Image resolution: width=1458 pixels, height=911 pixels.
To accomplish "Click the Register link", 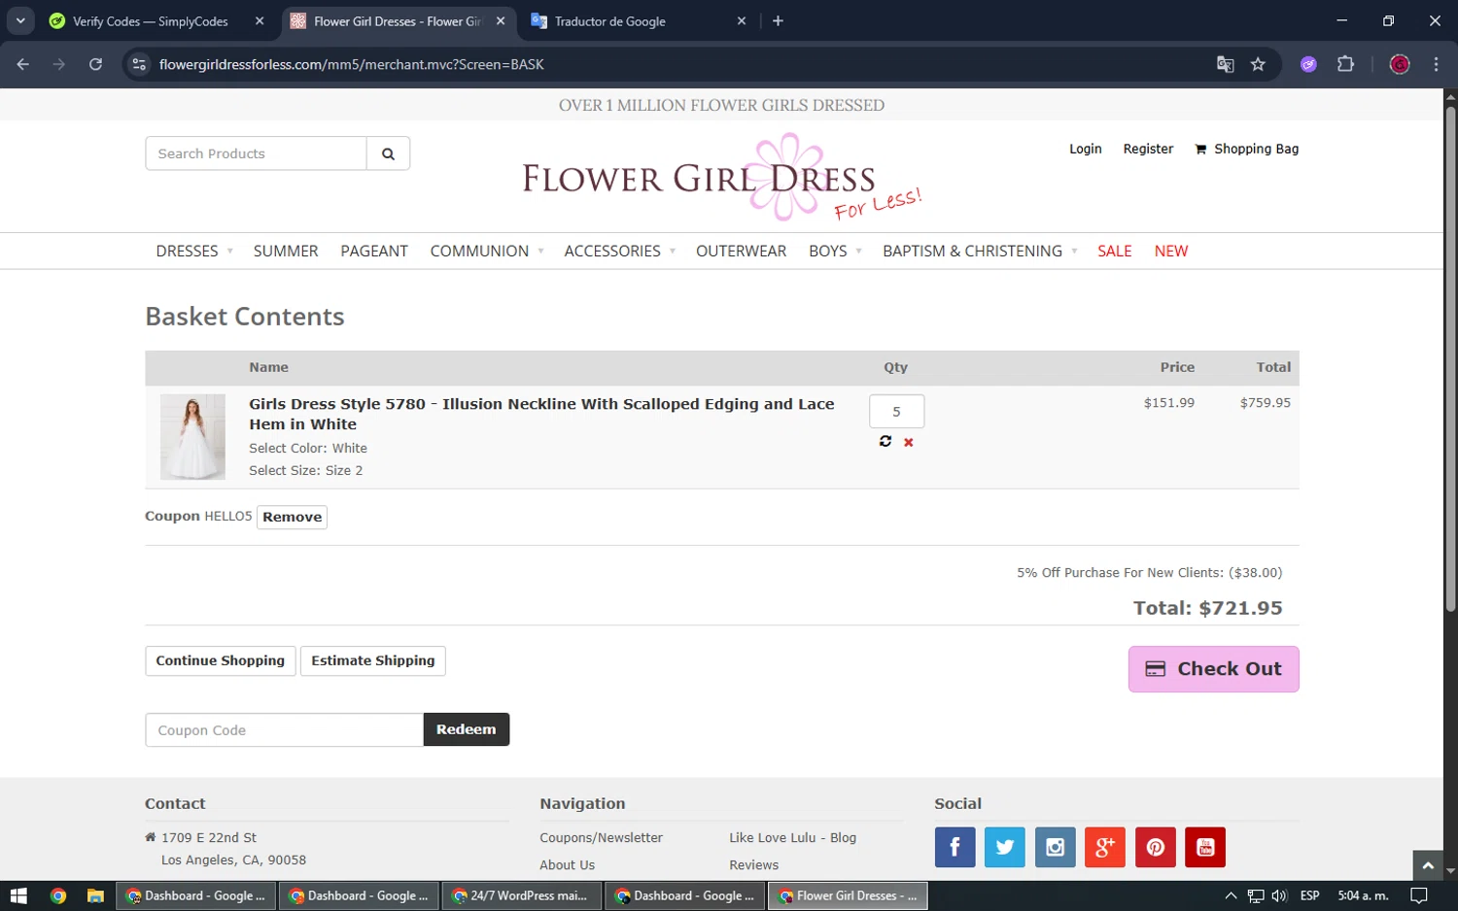I will [x=1148, y=149].
